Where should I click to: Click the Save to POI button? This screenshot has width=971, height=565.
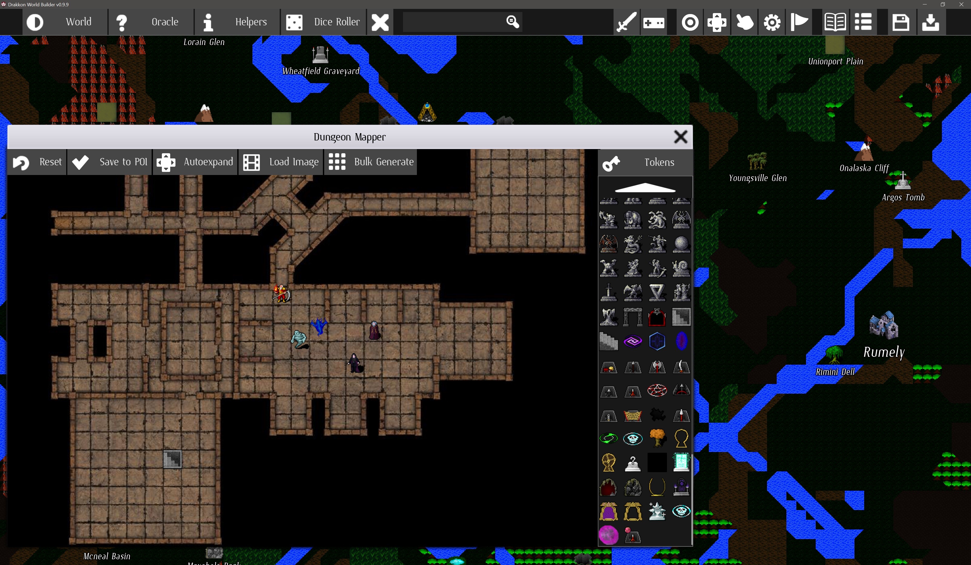click(110, 162)
